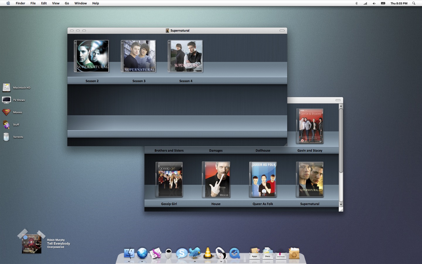The image size is (422, 264).
Task: Open Macintosh HD on the desktop
Action: pyautogui.click(x=6, y=87)
